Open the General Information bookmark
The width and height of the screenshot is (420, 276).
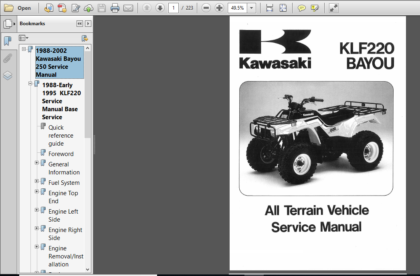point(64,168)
